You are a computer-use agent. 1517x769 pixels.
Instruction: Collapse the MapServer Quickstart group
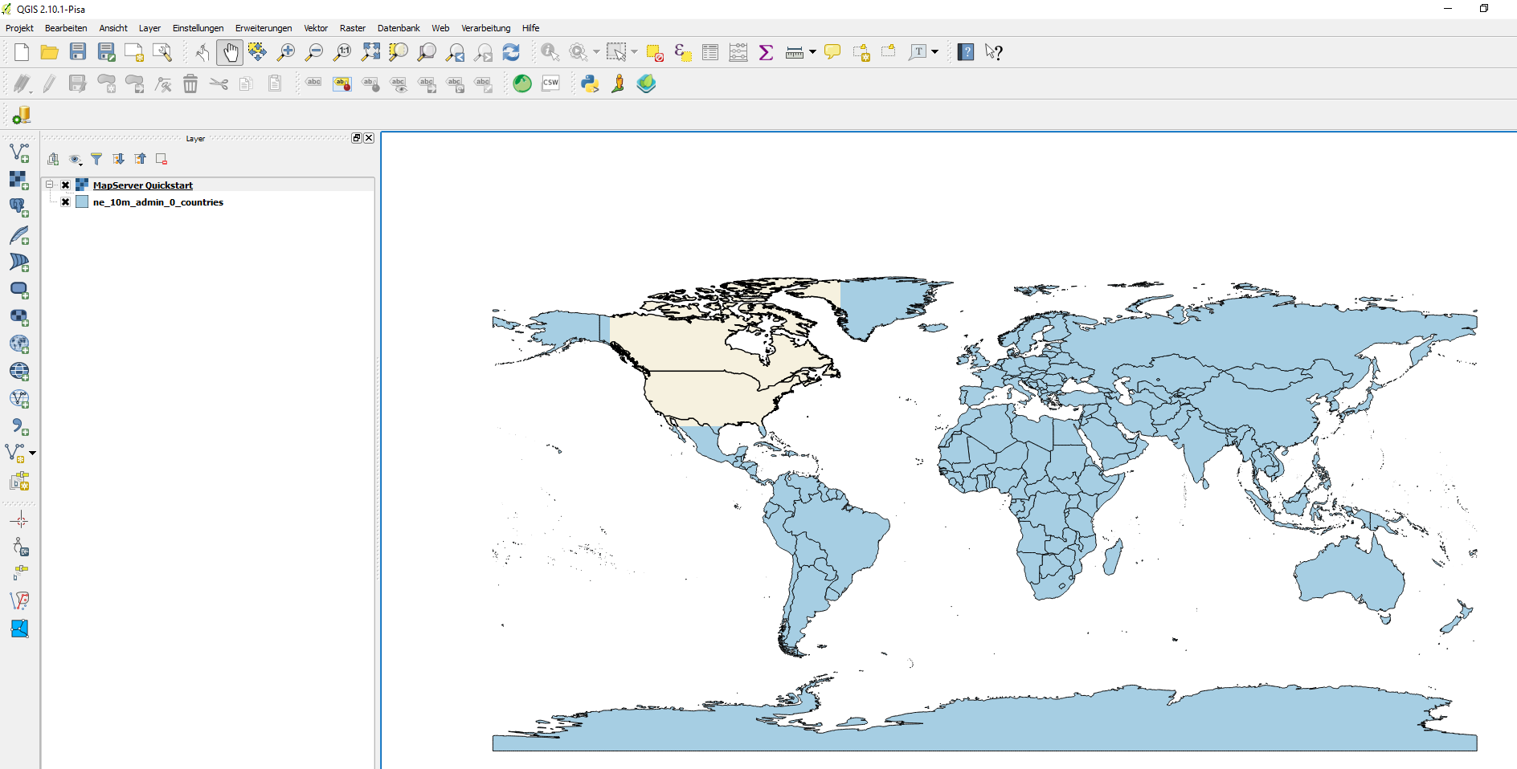pos(49,185)
